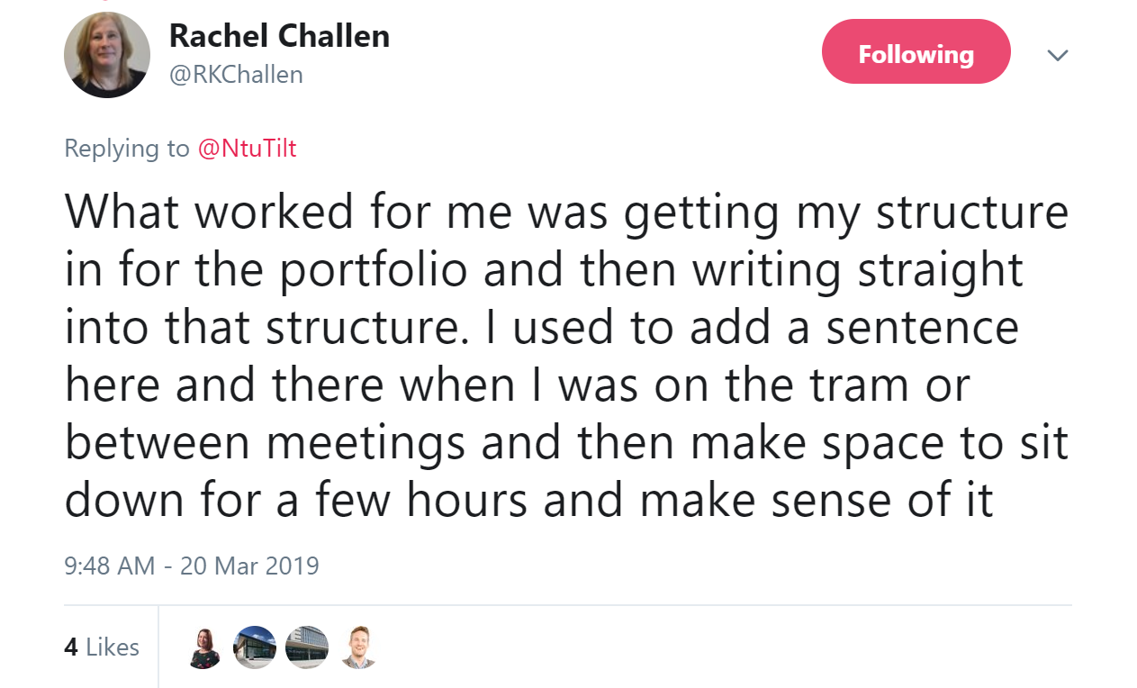This screenshot has width=1137, height=688.
Task: Click the Rachel Challen display name
Action: (279, 36)
